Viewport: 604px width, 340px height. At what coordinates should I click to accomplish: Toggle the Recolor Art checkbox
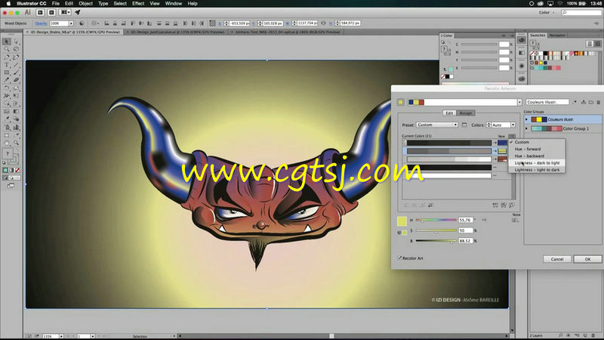point(399,258)
